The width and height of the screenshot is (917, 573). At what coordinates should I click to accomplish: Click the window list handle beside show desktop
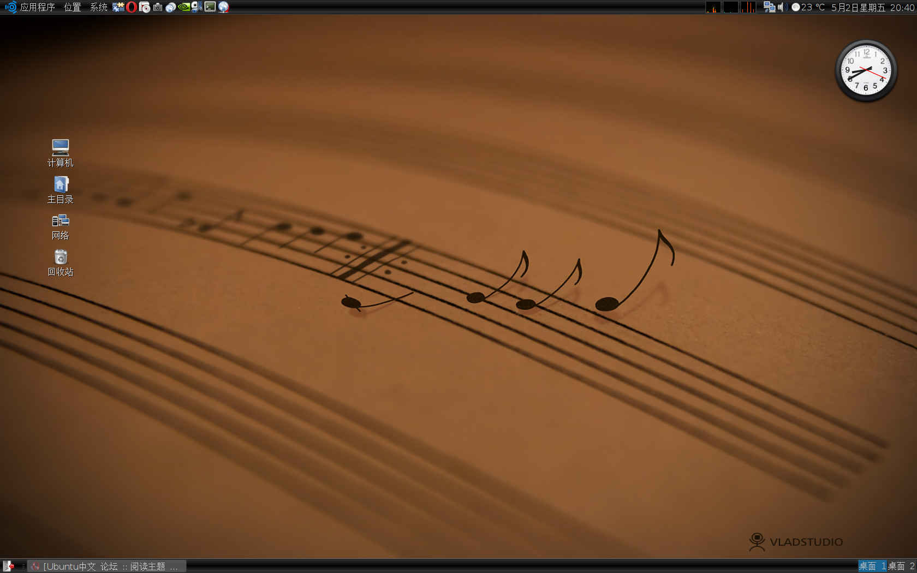pos(23,566)
